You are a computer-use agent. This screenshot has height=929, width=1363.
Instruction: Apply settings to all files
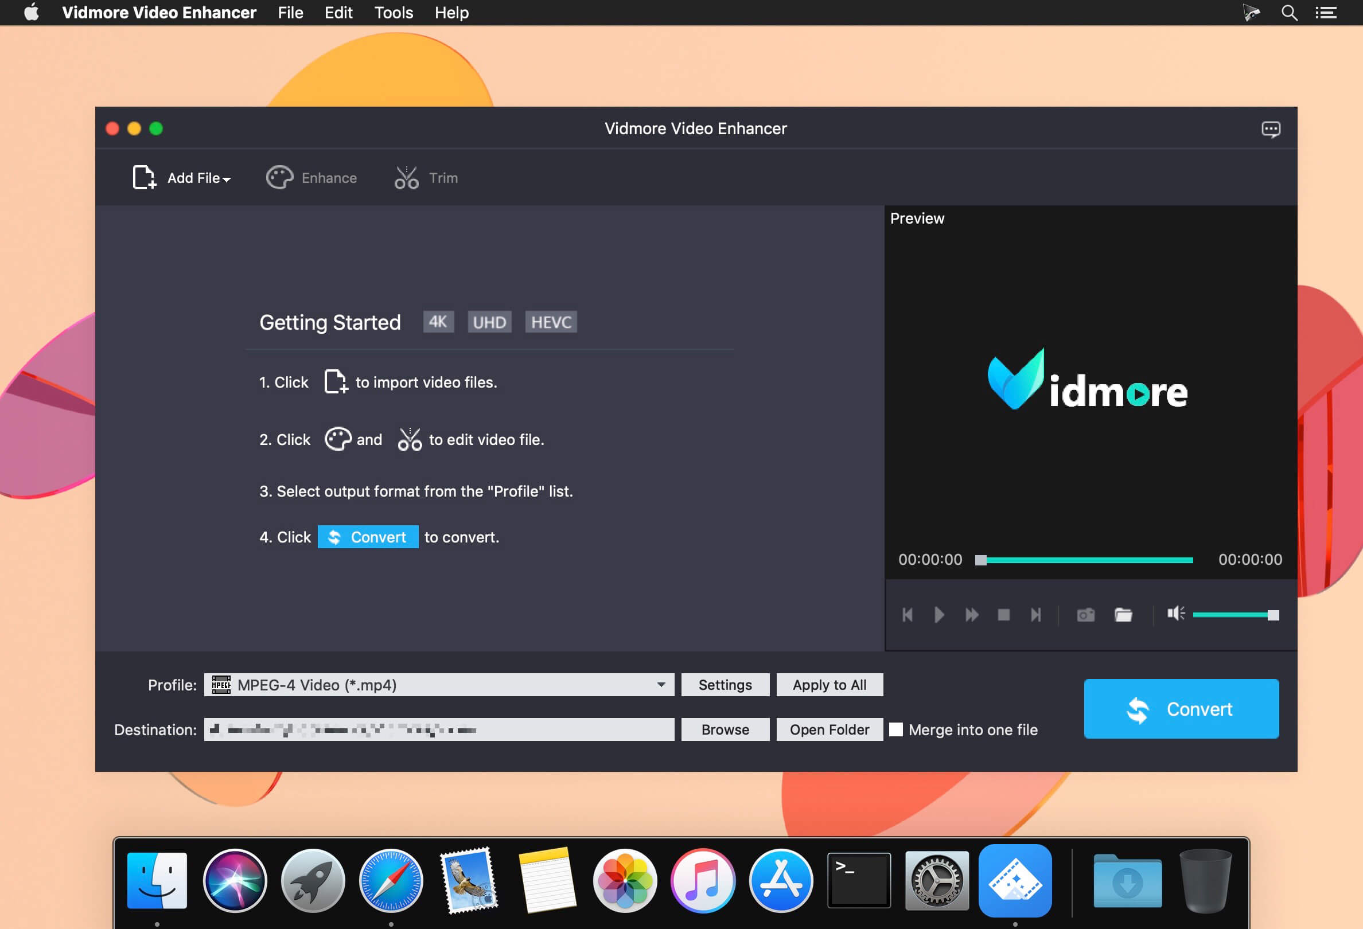[x=830, y=684]
